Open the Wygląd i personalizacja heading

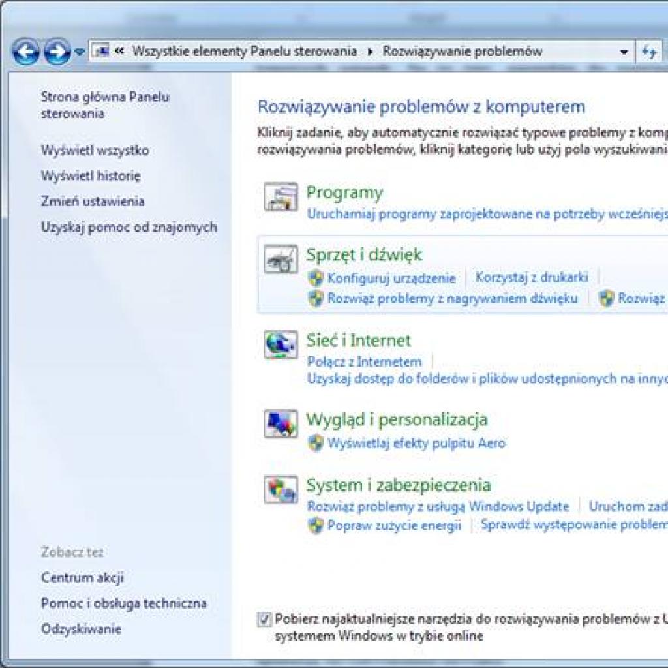[397, 419]
